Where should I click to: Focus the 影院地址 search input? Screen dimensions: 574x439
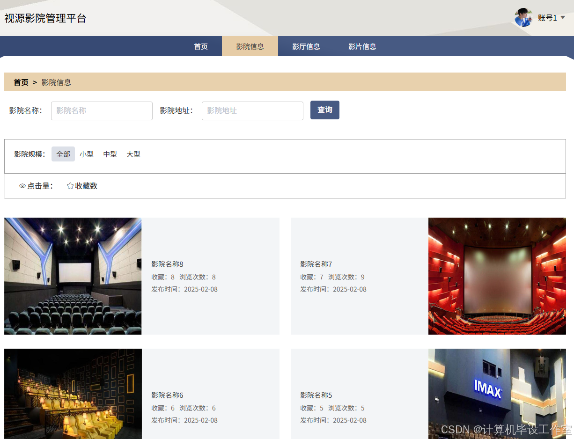click(x=252, y=111)
